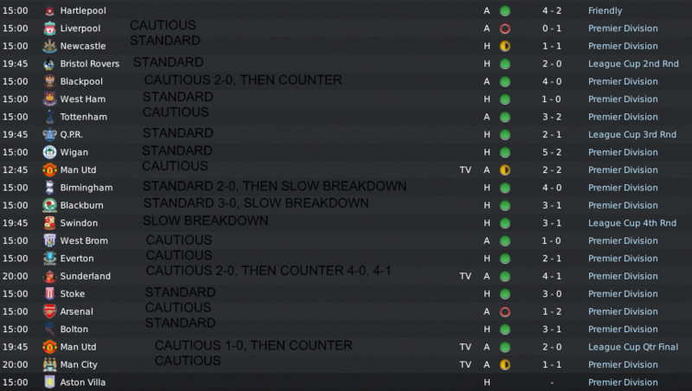This screenshot has height=391, width=692.
Task: Open the League Cup Qtr Final competition
Action: click(x=632, y=347)
